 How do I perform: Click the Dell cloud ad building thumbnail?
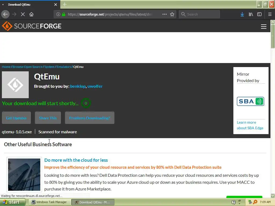point(24,174)
